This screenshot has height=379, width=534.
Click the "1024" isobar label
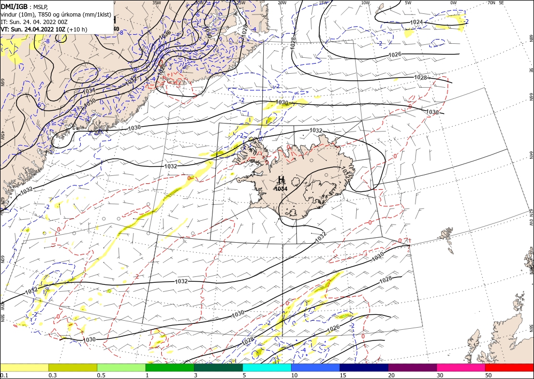pyautogui.click(x=417, y=22)
